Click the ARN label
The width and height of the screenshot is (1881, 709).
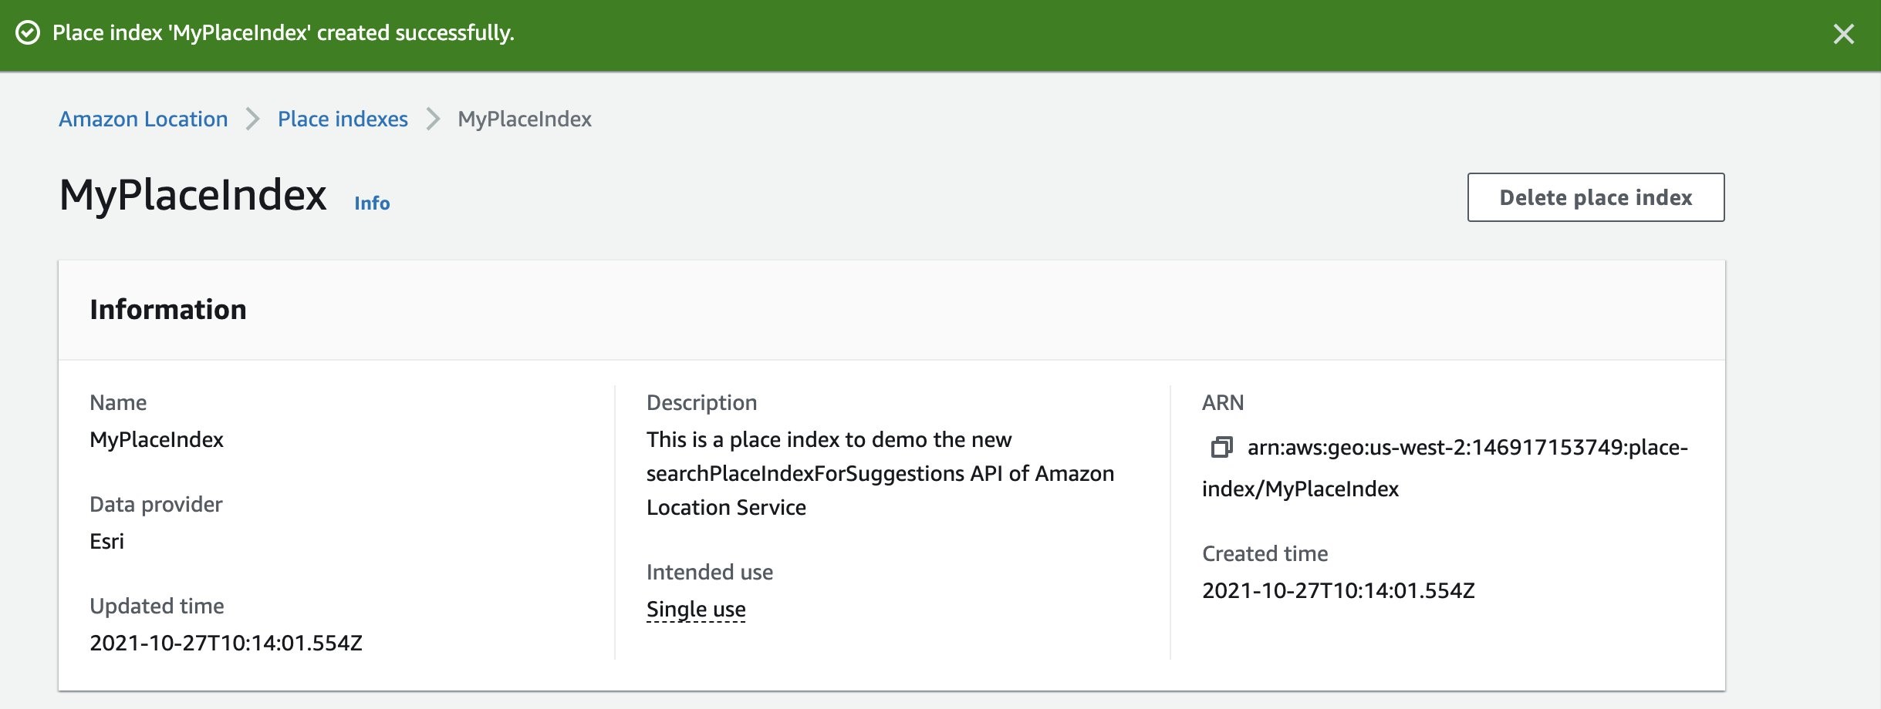[x=1223, y=402]
